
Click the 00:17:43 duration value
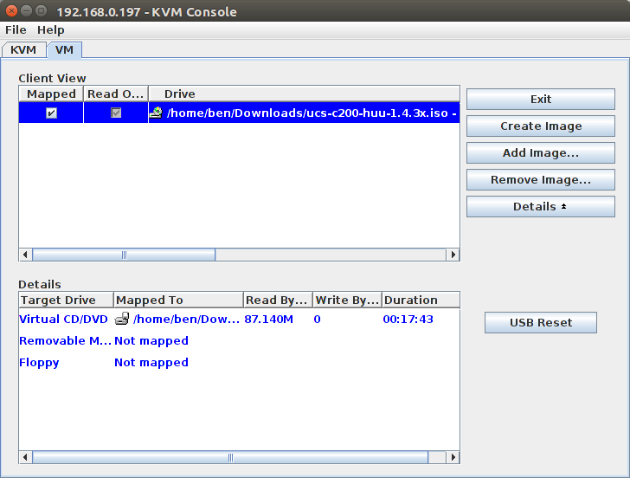tap(408, 319)
